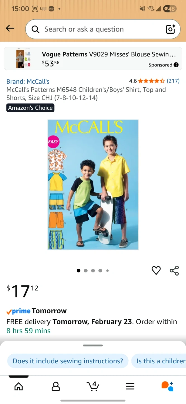Open the hamburger menu icon
The image size is (186, 404).
pos(130,386)
